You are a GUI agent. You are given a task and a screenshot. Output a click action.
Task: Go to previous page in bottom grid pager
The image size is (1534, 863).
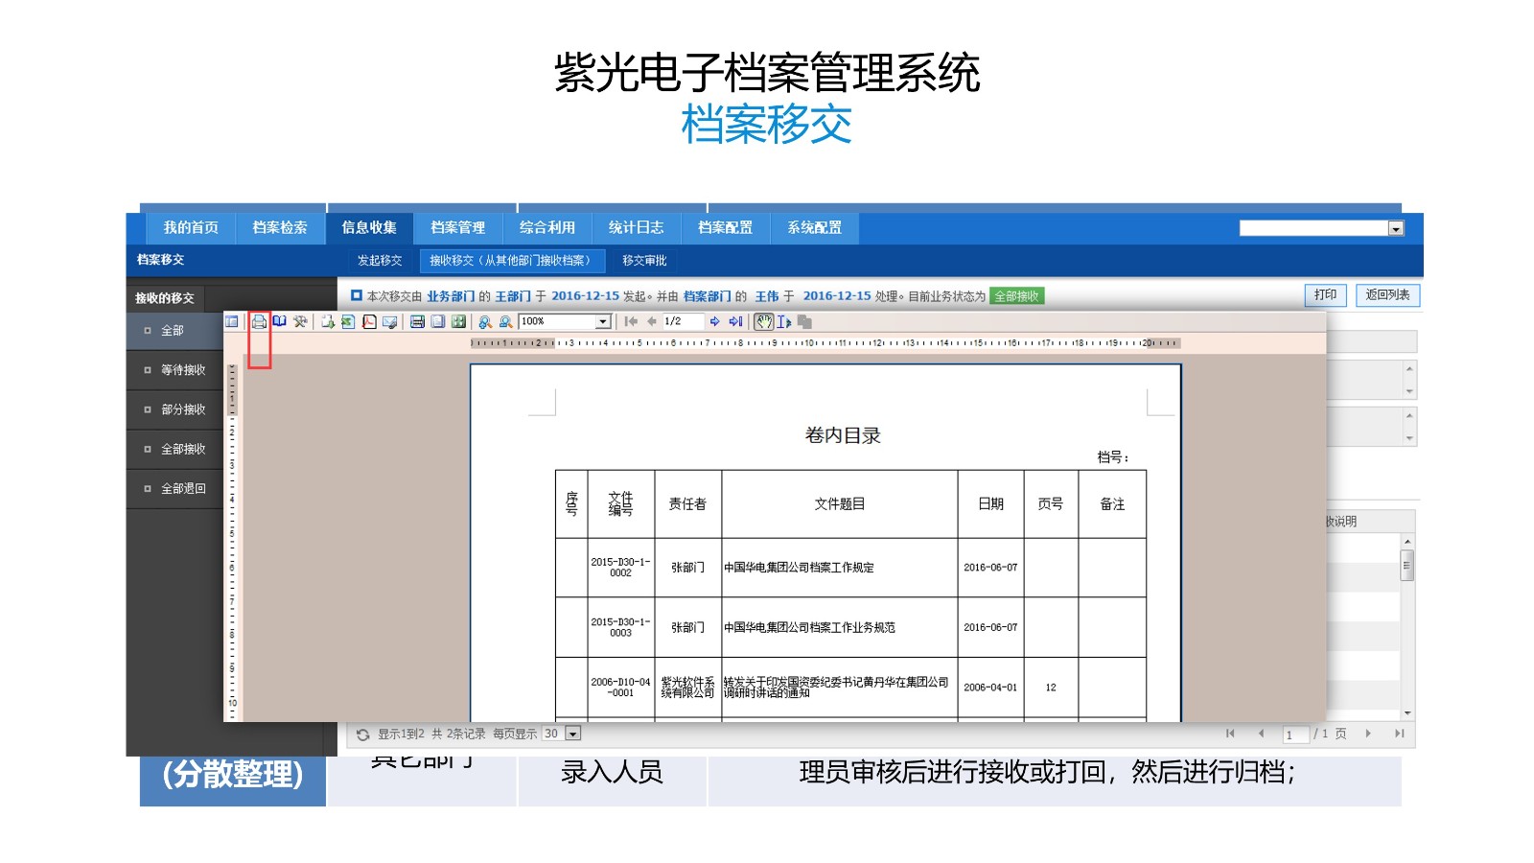coord(1261,734)
